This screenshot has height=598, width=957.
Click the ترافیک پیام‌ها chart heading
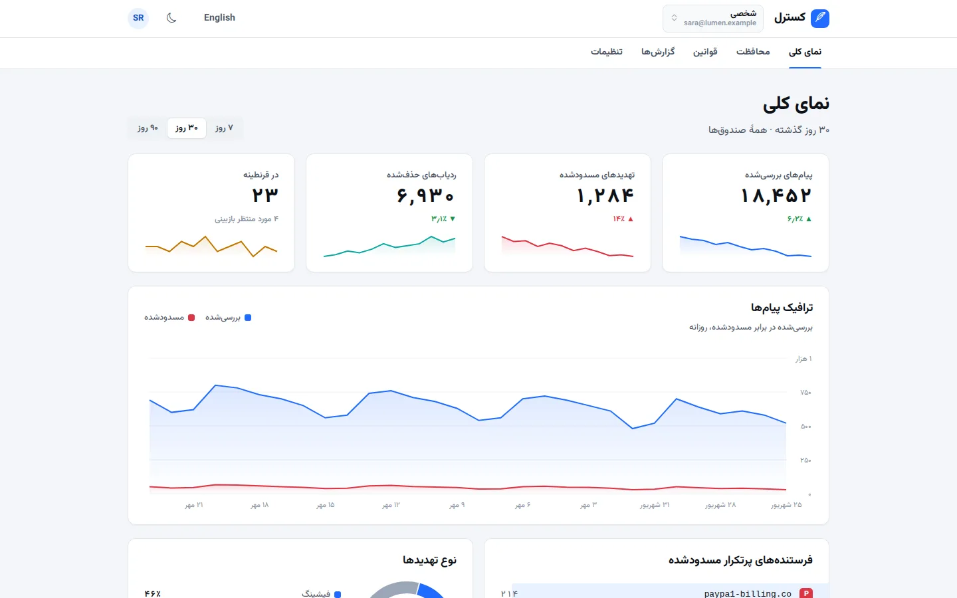coord(782,308)
